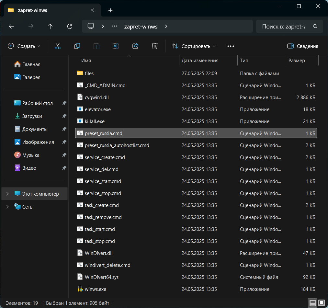
Task: Open the Сортировать dropdown menu
Action: [x=194, y=46]
